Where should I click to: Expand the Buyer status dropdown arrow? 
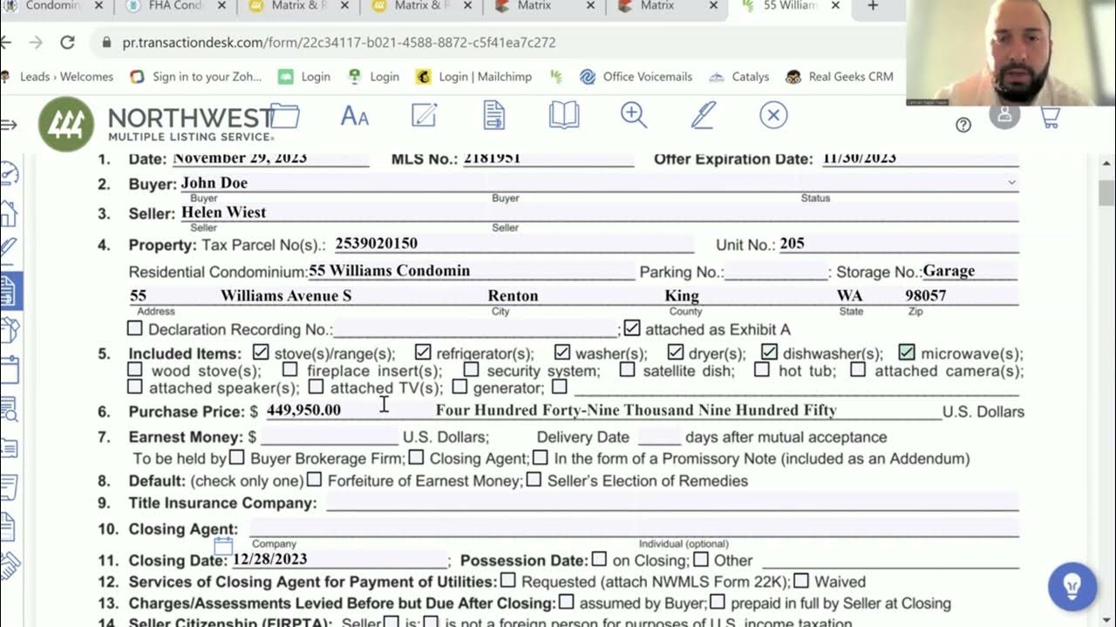[x=1011, y=183]
